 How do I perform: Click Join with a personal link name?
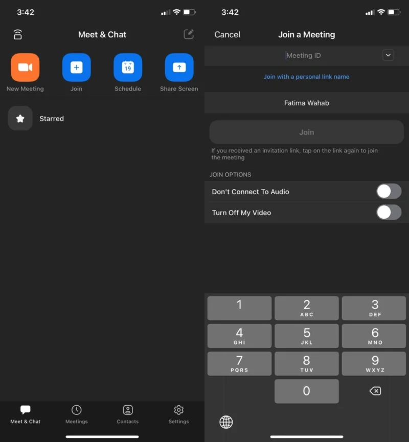pos(306,77)
